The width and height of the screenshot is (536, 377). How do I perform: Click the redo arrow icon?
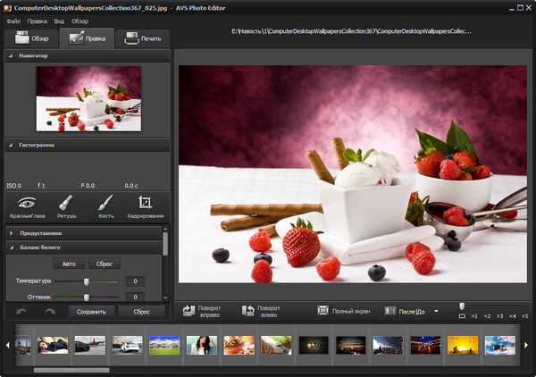coord(50,312)
